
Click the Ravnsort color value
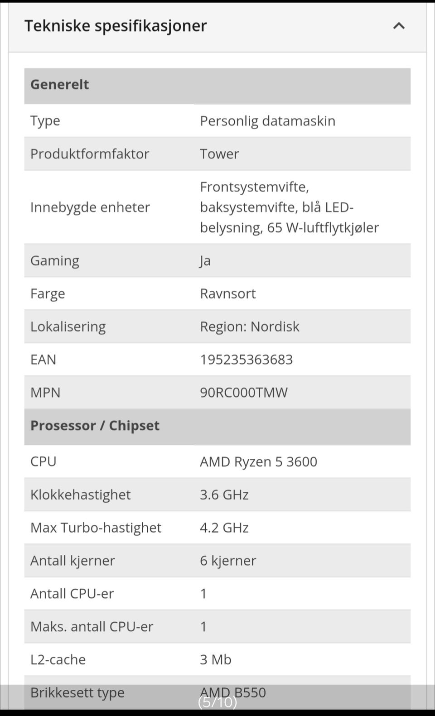[x=227, y=293]
